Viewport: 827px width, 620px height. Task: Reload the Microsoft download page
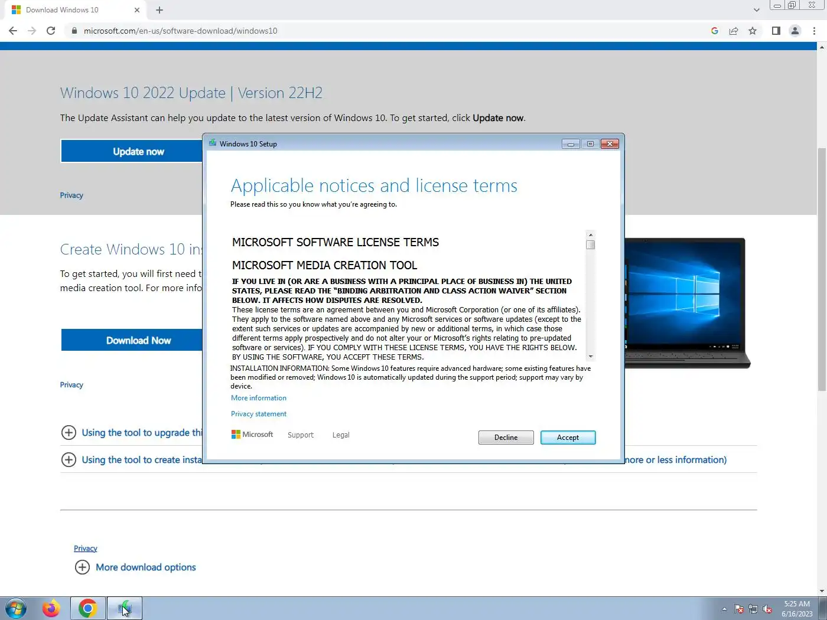51,31
